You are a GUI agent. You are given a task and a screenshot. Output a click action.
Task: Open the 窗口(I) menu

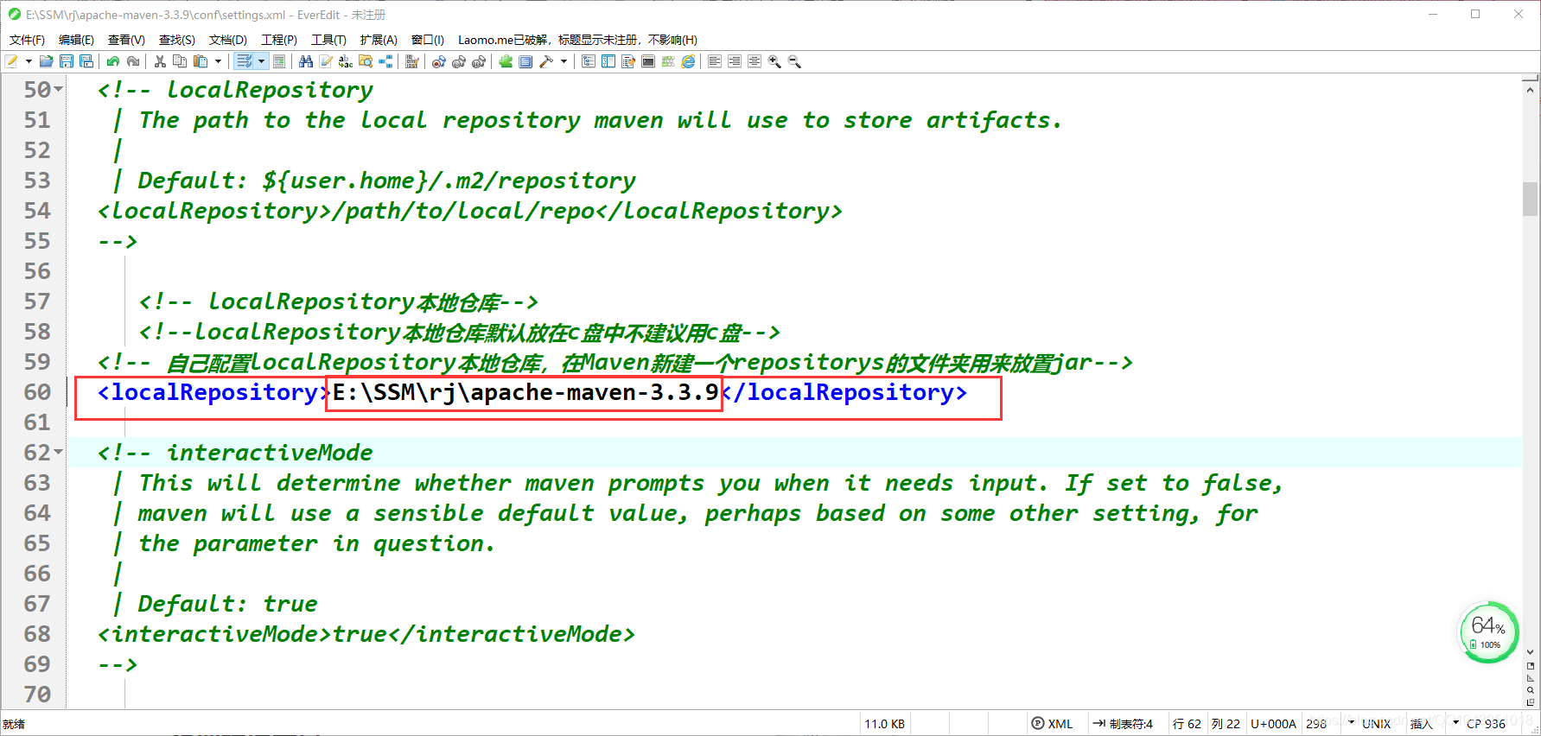[428, 40]
